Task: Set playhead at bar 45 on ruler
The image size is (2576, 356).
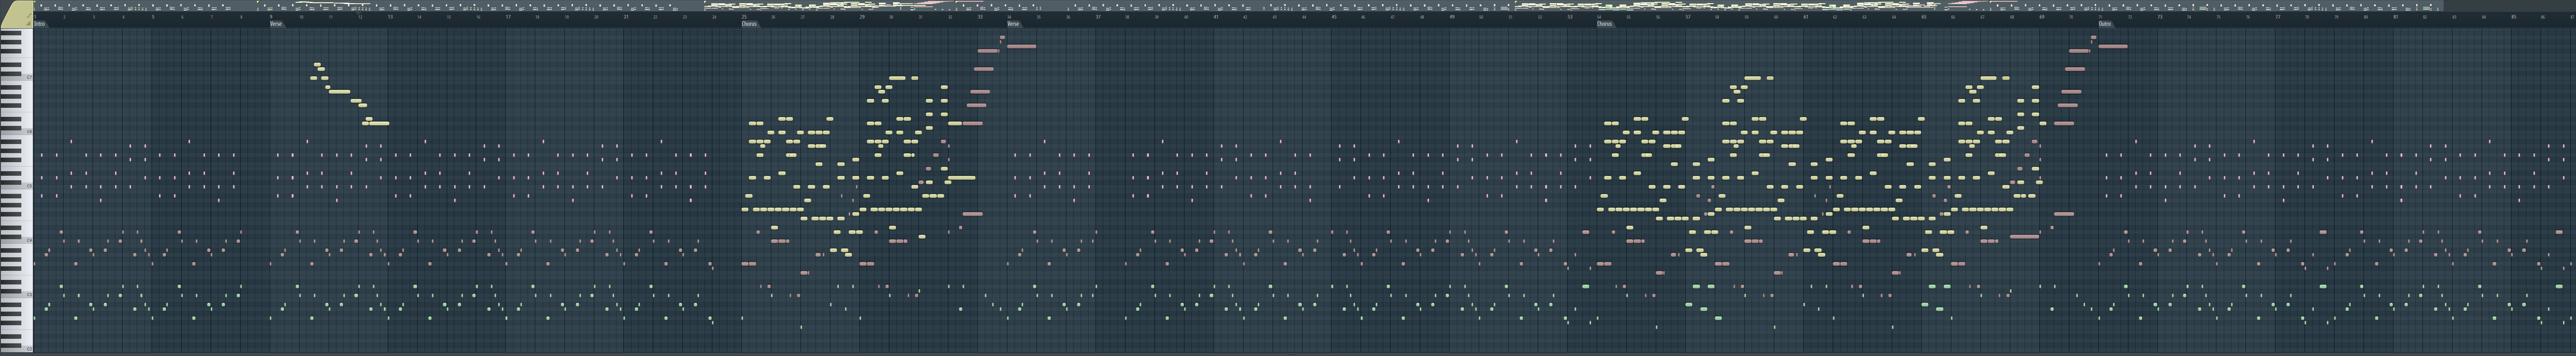Action: point(1334,16)
